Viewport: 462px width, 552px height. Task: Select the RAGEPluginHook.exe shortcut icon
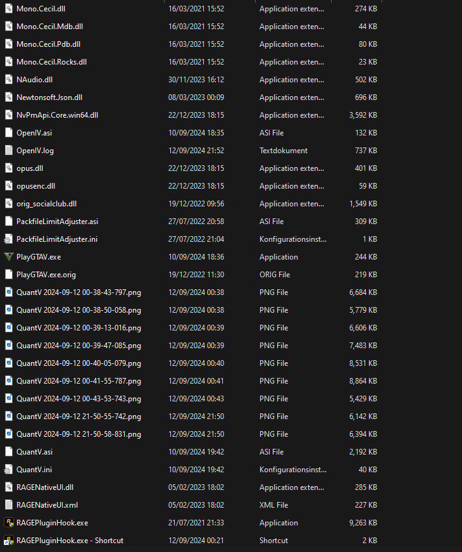click(9, 541)
